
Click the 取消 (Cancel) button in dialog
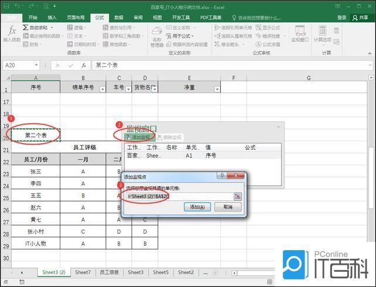(227, 207)
